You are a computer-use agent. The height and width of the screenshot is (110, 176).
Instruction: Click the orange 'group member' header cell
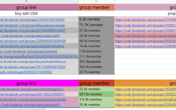click(x=96, y=8)
